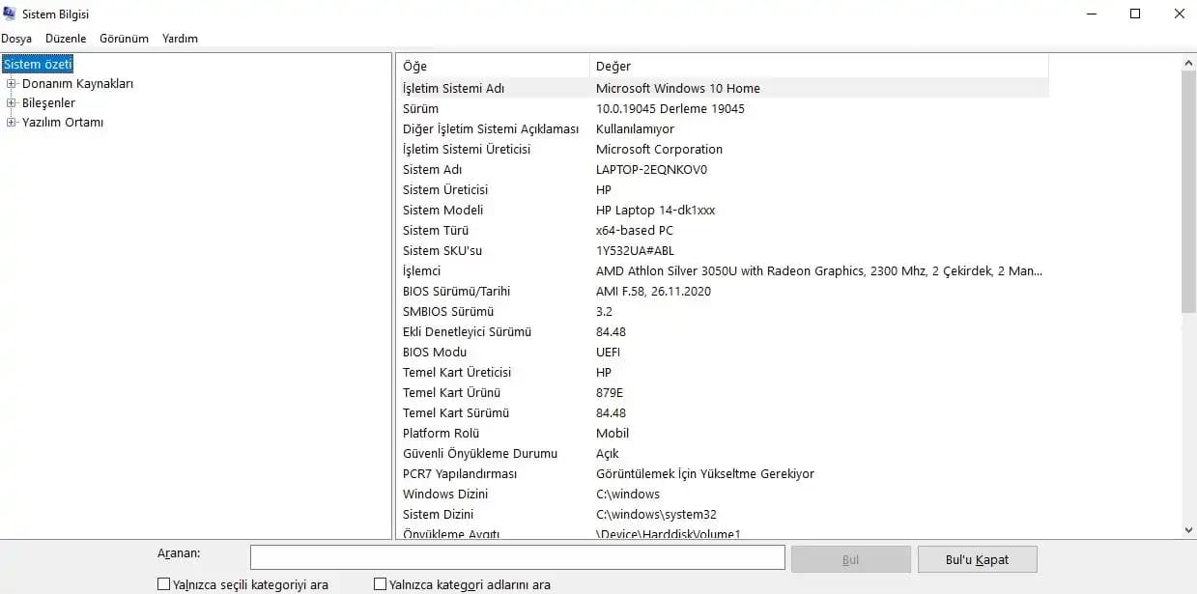This screenshot has width=1197, height=594.
Task: Enable Yalnızca kategori adlarını ara checkbox
Action: (381, 584)
